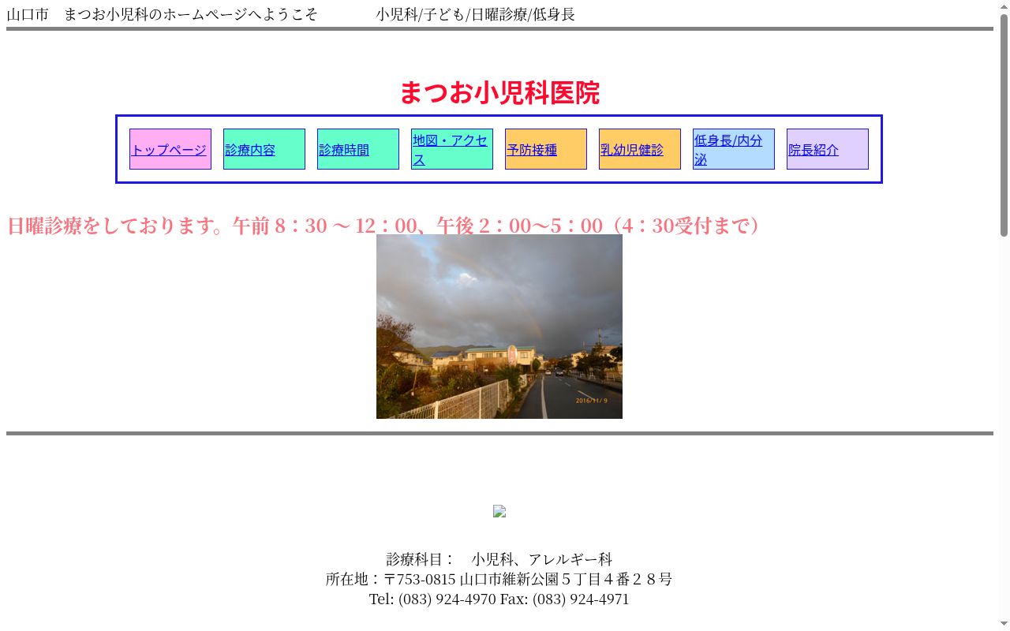
Task: Open the 低身長/内分泌 menu item
Action: pos(729,150)
